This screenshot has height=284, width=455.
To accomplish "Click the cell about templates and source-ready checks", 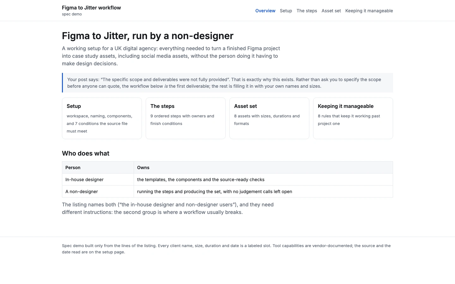I will 263,180.
